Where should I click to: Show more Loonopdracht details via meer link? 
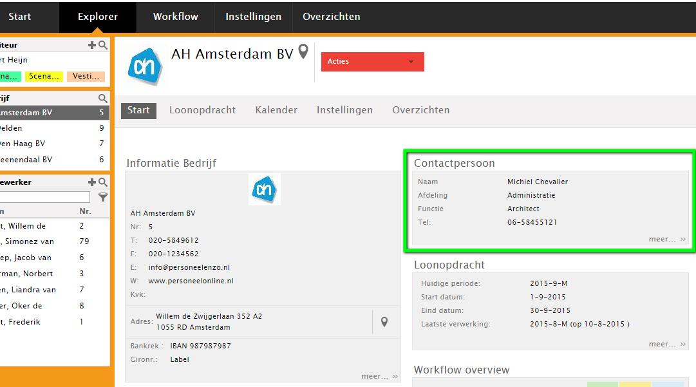pyautogui.click(x=667, y=344)
